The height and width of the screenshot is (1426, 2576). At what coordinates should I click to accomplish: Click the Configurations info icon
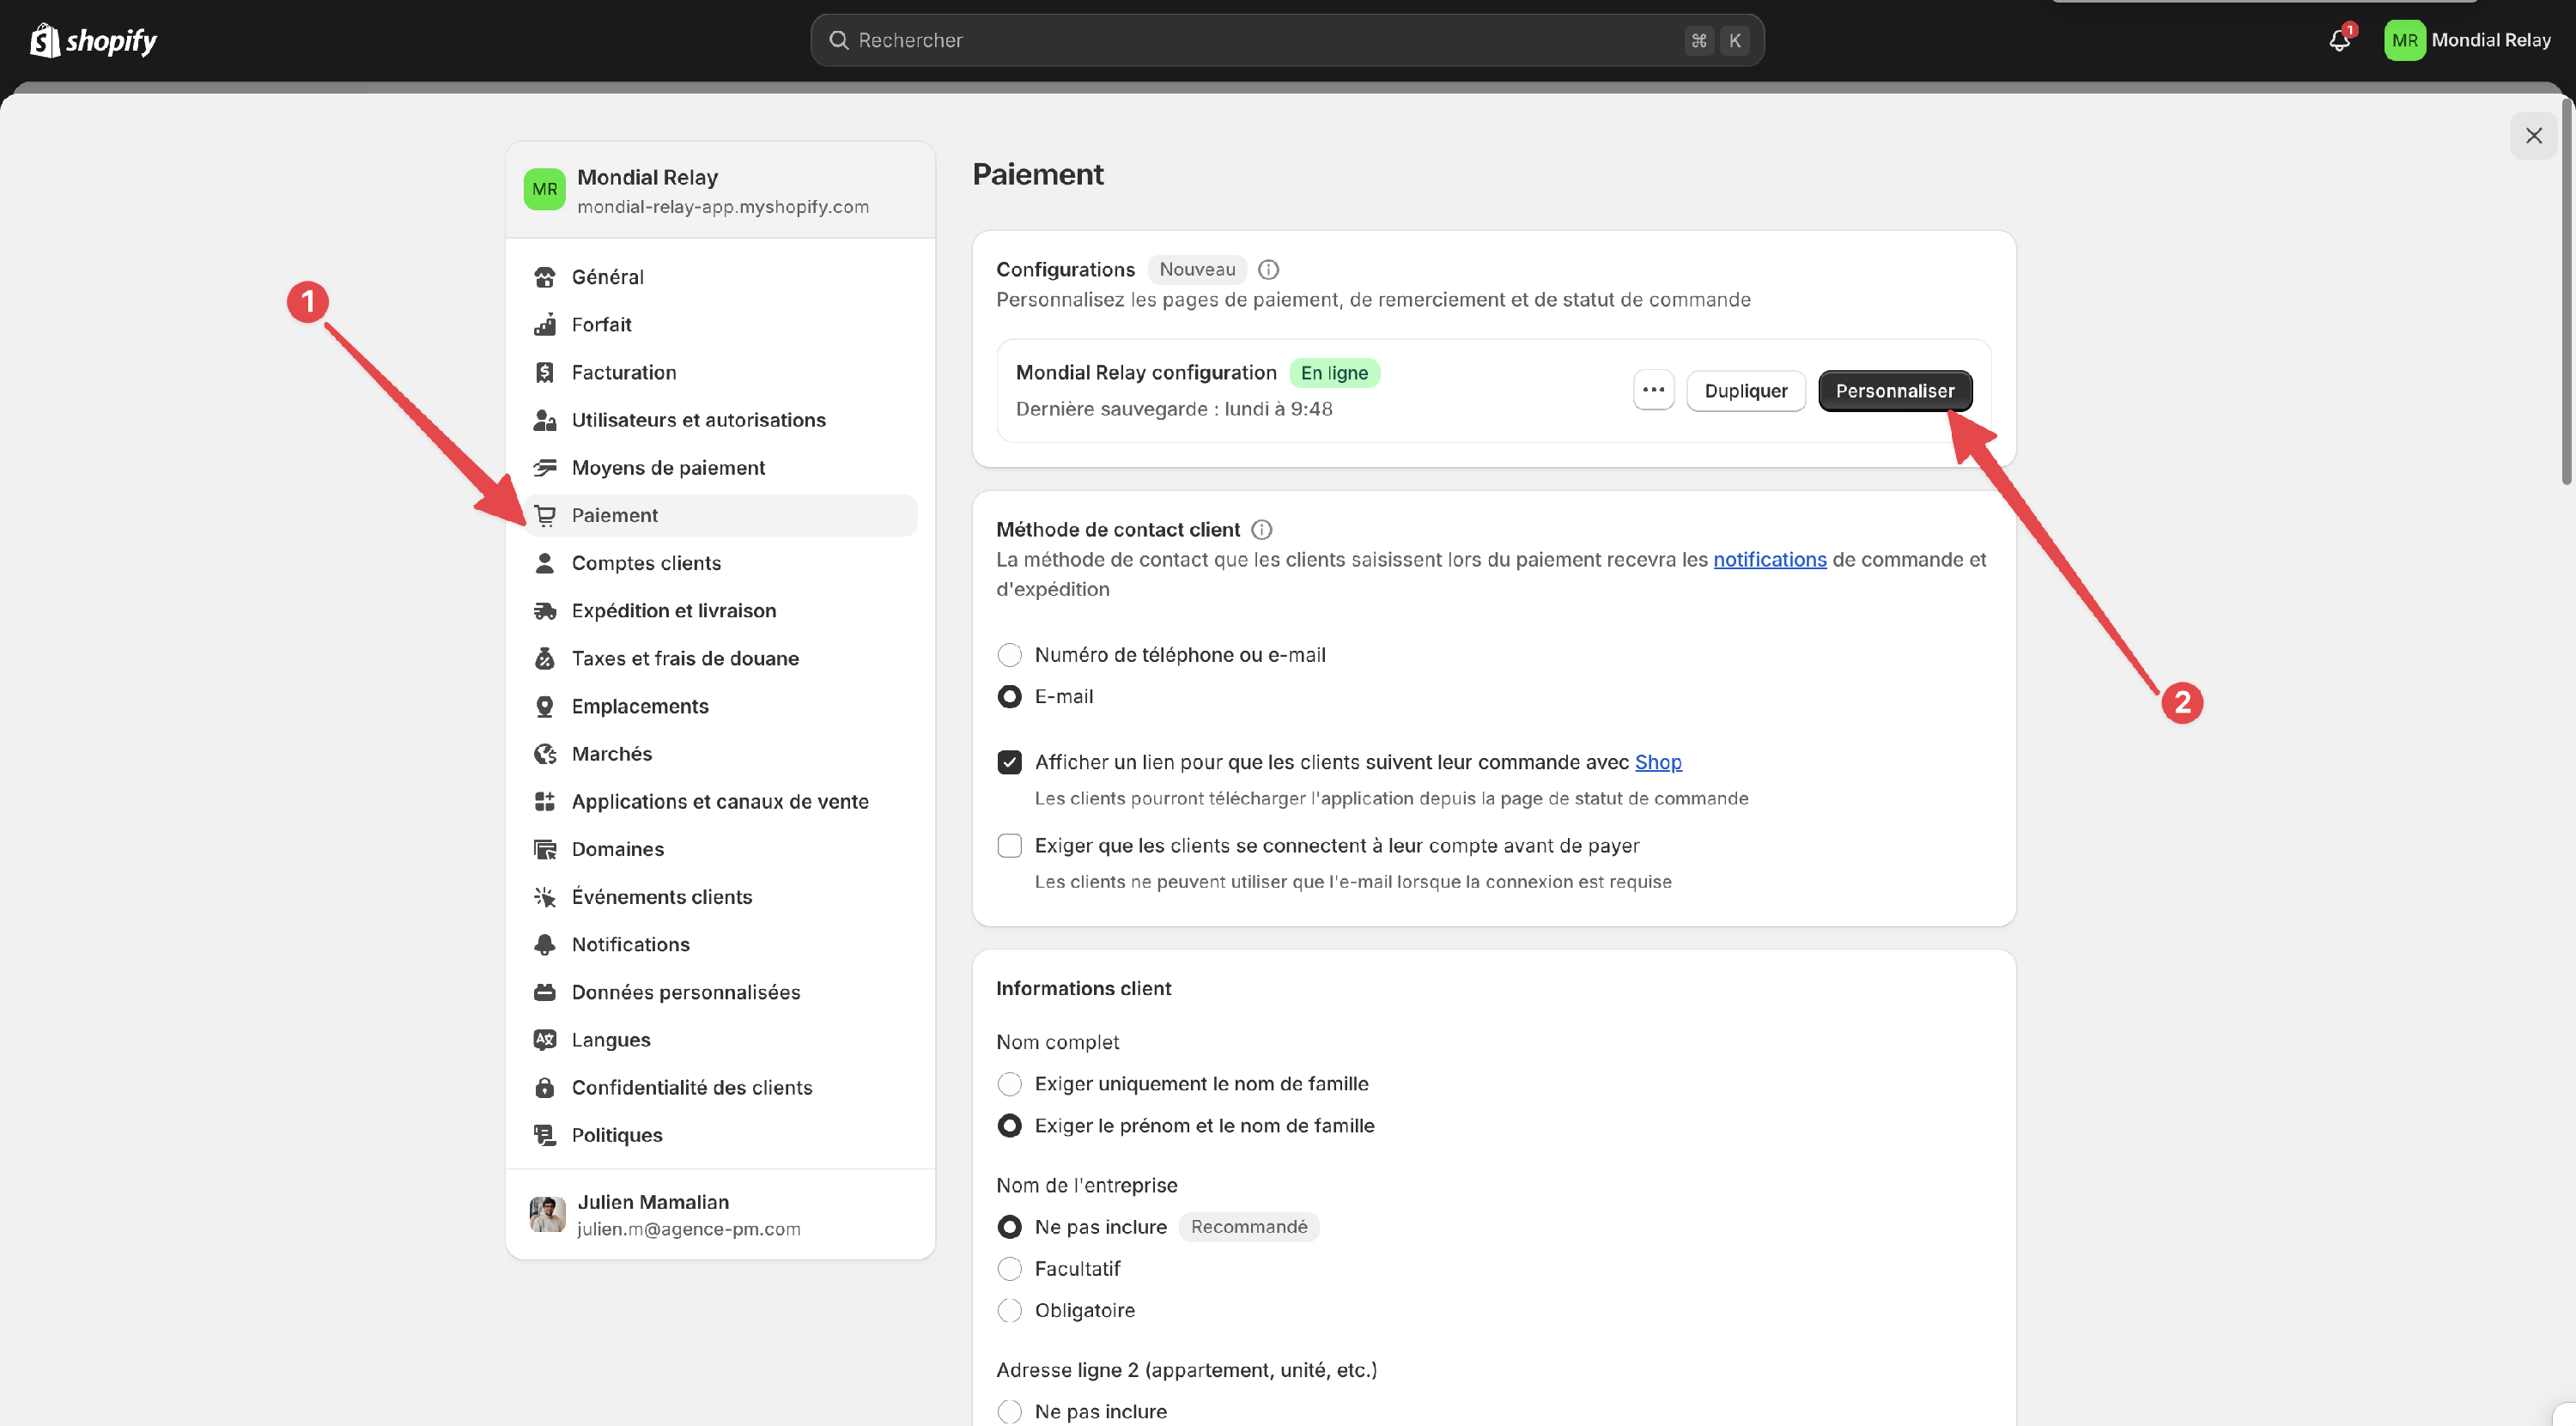(1268, 270)
